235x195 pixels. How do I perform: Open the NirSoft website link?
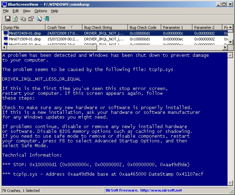[161, 190]
